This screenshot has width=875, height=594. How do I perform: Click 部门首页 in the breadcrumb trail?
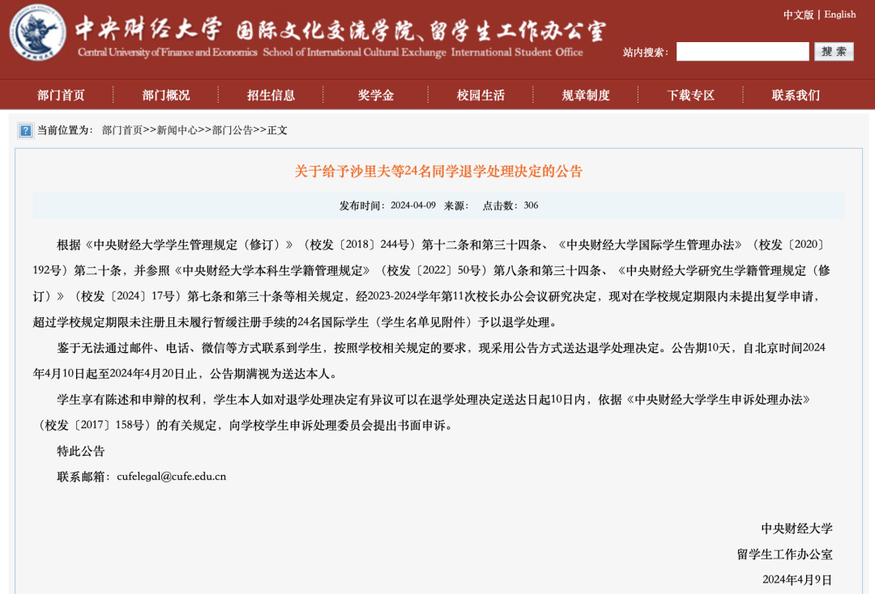point(123,130)
